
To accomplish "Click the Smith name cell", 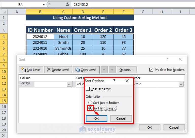I will click(x=63, y=43).
